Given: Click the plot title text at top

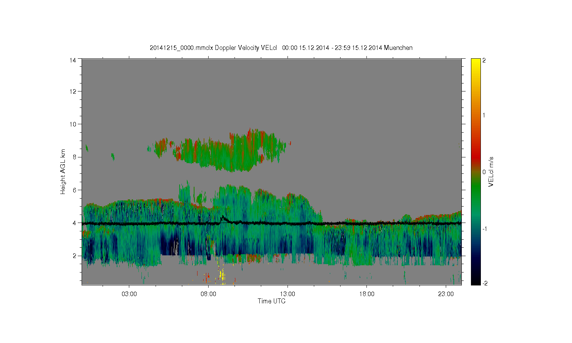Looking at the screenshot, I should 281,48.
